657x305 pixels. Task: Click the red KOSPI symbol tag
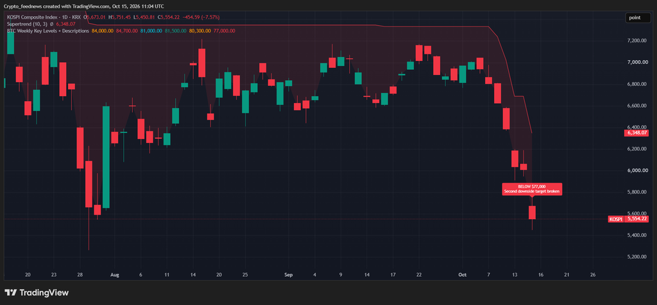pos(615,218)
